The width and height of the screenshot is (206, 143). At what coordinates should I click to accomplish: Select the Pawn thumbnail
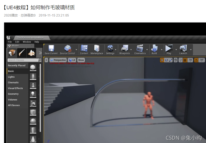tap(33, 86)
